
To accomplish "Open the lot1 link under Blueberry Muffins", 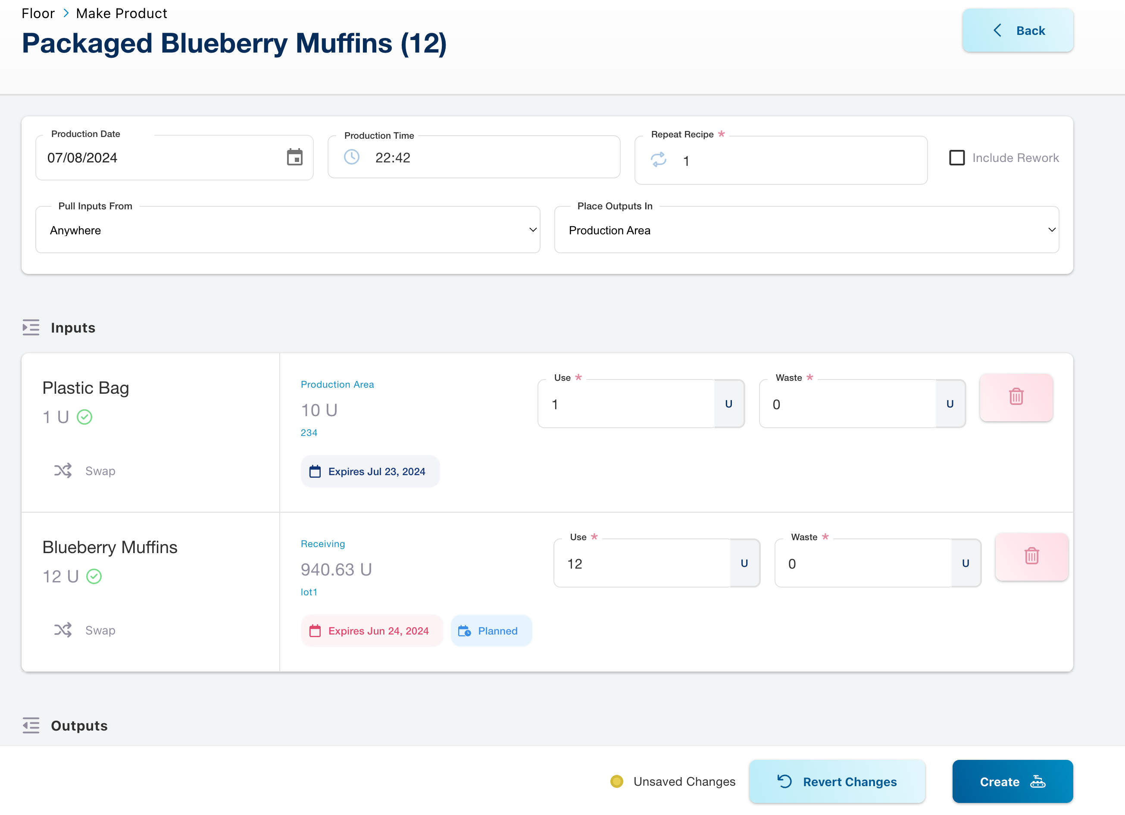I will point(309,592).
